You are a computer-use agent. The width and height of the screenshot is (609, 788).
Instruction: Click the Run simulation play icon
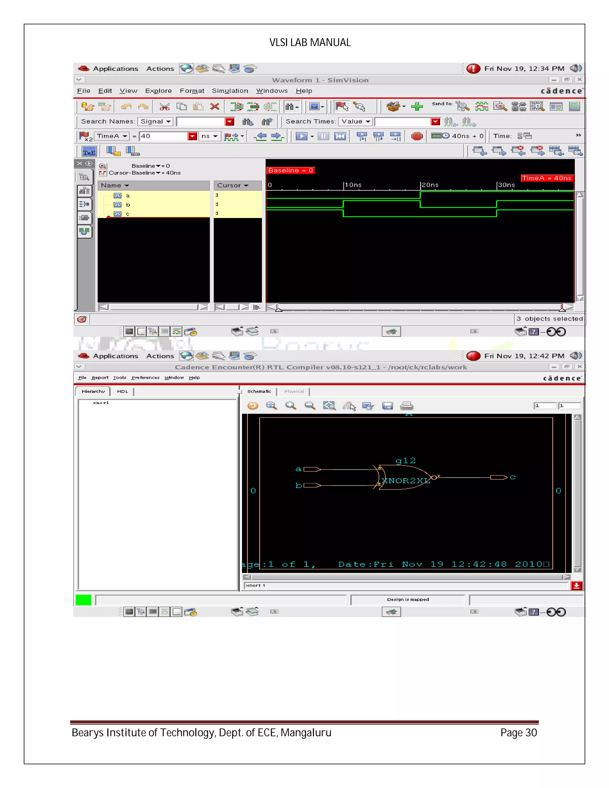pos(301,136)
